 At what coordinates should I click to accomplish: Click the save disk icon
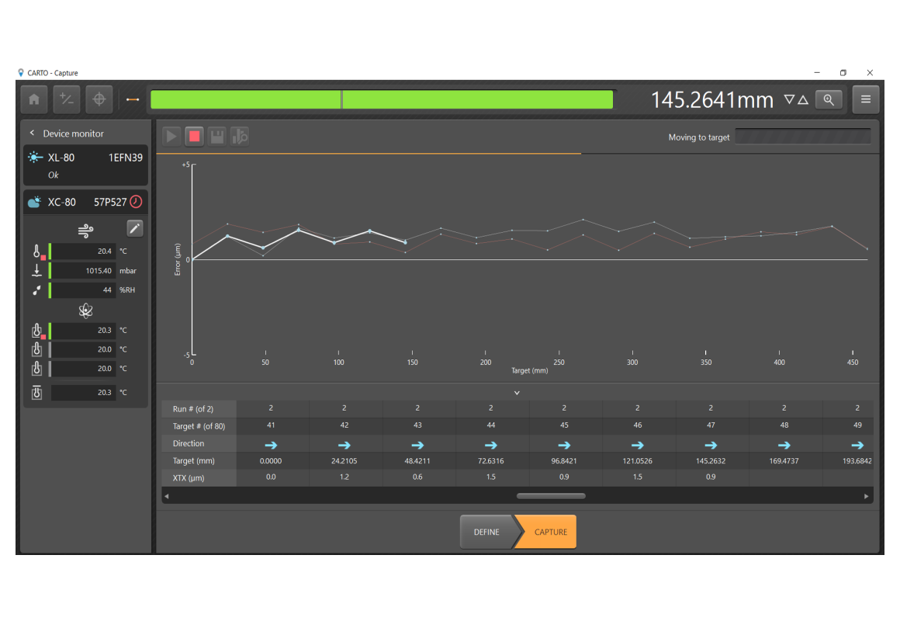(217, 137)
